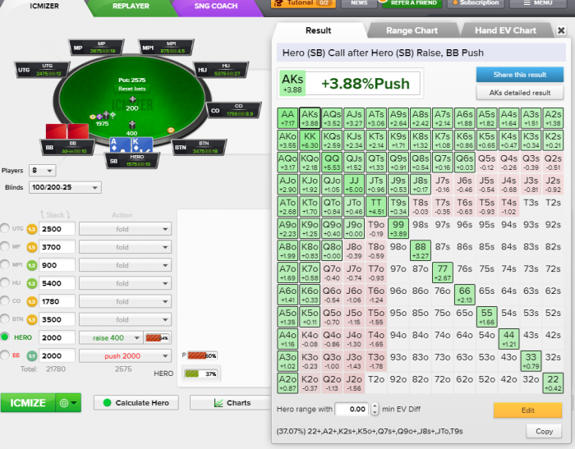This screenshot has height=449, width=575.
Task: Open the SNG COACH tab
Action: click(215, 7)
